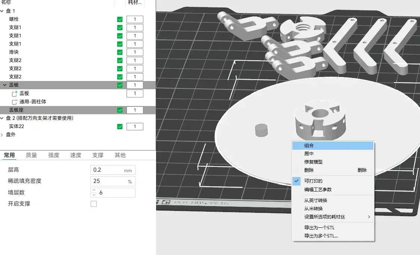Open the 其他 settings tab

(x=120, y=155)
